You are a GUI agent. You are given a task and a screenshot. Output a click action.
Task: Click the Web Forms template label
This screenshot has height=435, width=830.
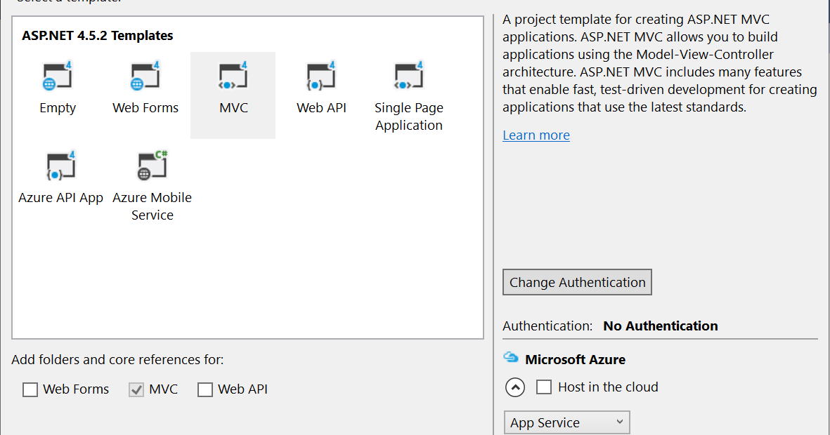pos(145,108)
